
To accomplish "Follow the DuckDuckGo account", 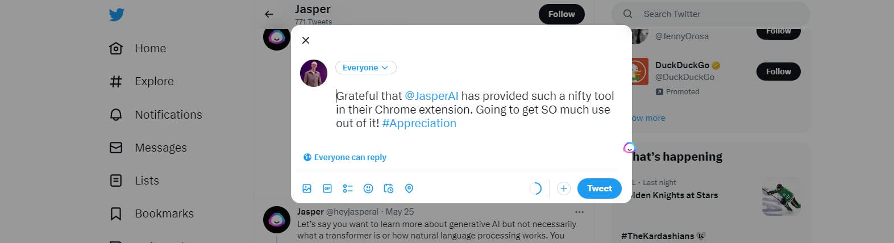I will pos(778,72).
